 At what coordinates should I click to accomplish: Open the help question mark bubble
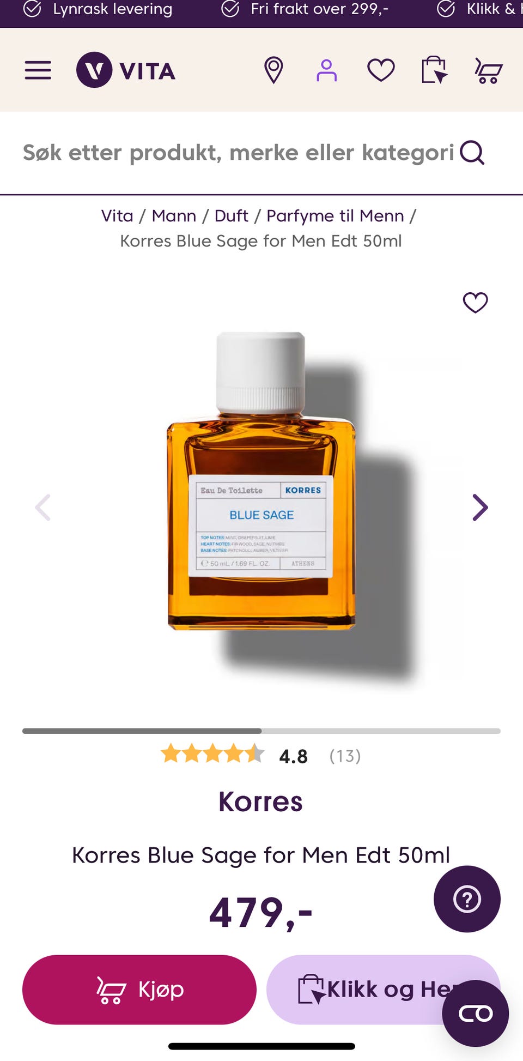(467, 899)
